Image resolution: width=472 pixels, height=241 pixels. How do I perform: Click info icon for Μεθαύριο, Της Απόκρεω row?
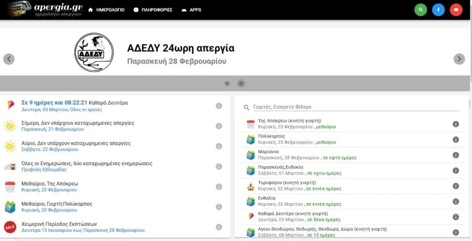219,187
